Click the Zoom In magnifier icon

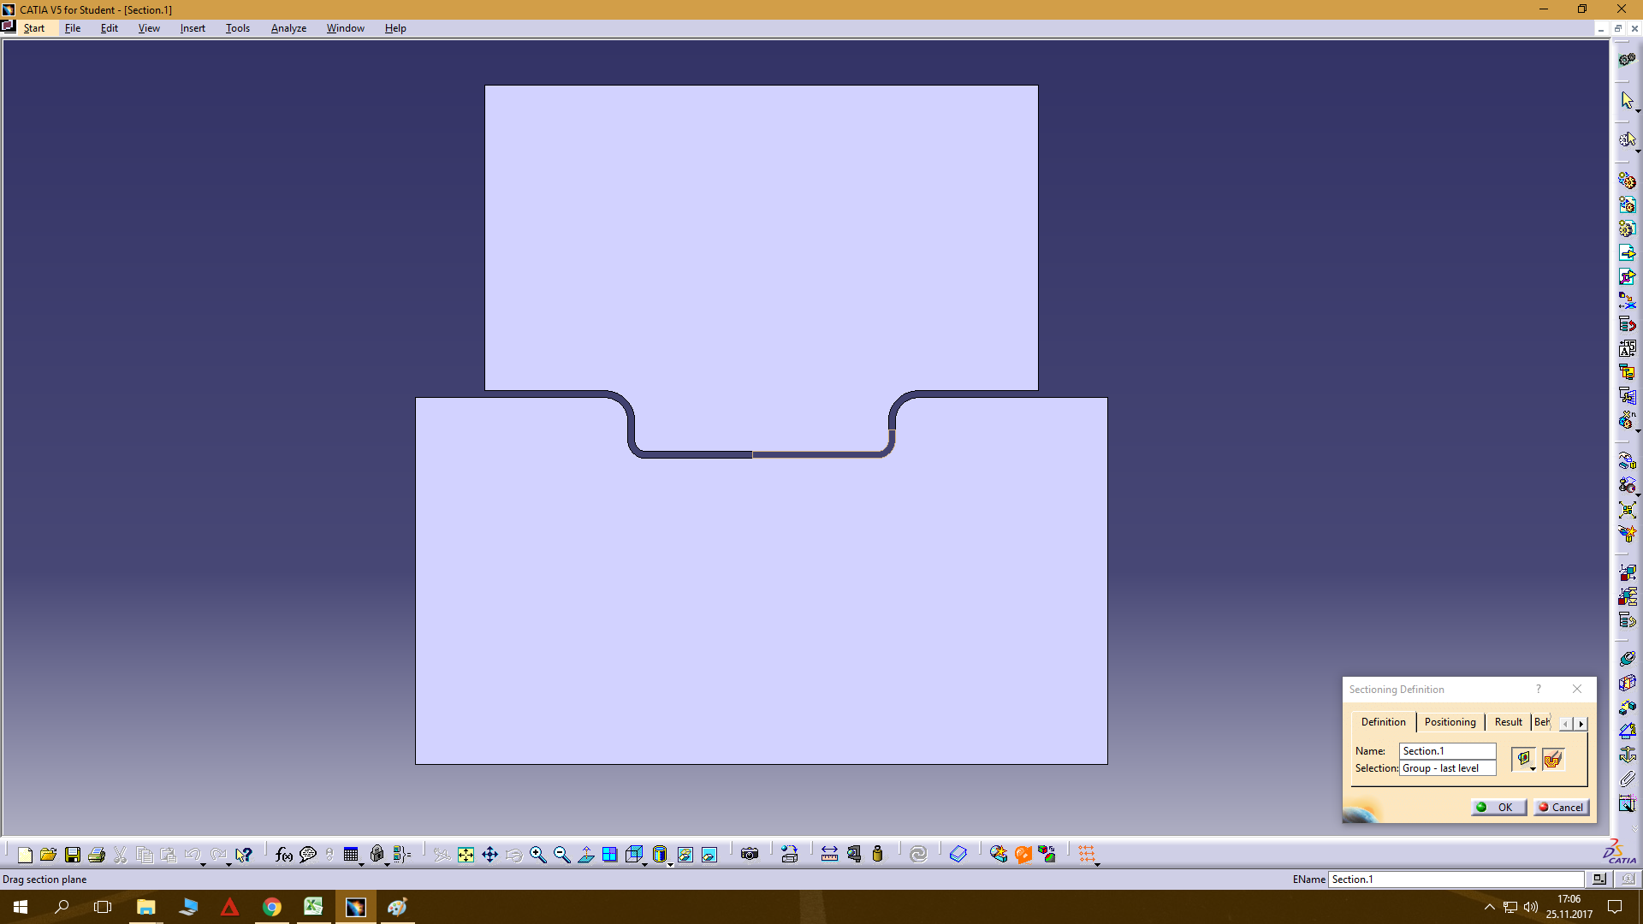(537, 855)
